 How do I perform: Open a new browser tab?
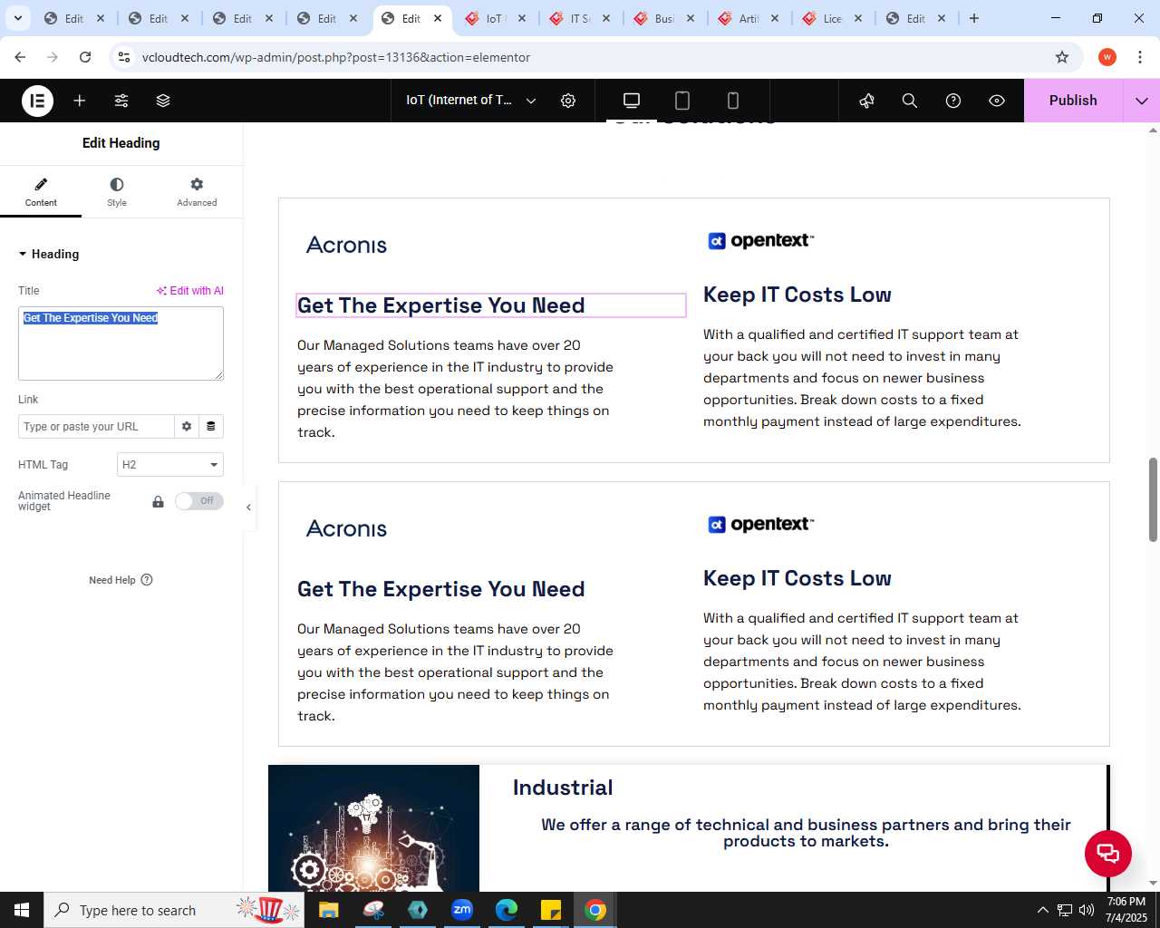coord(974,18)
